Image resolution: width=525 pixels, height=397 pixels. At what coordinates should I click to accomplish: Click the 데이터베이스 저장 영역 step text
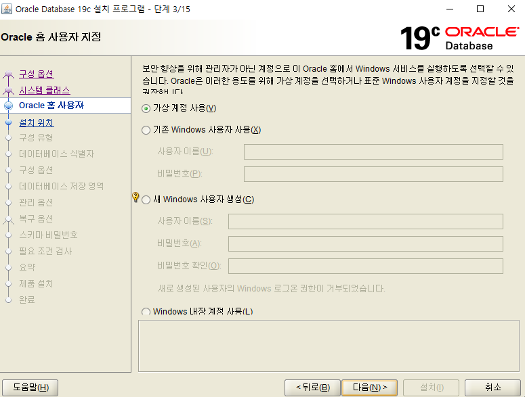tap(61, 186)
